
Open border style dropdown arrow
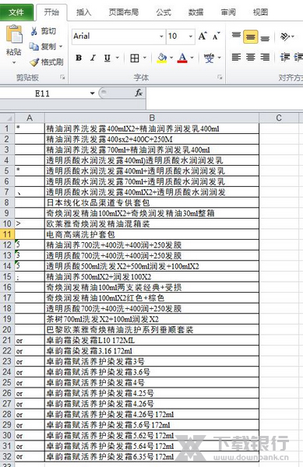pyautogui.click(x=145, y=58)
